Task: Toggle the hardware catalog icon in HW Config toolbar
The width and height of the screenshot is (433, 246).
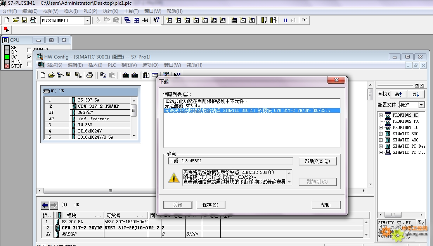Action: point(146,75)
